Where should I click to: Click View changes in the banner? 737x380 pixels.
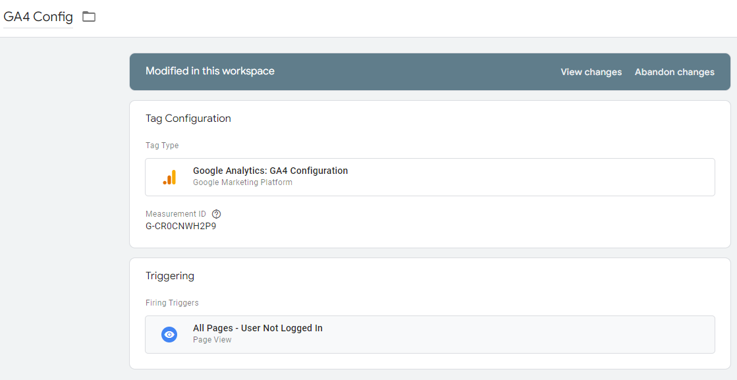[x=591, y=72]
